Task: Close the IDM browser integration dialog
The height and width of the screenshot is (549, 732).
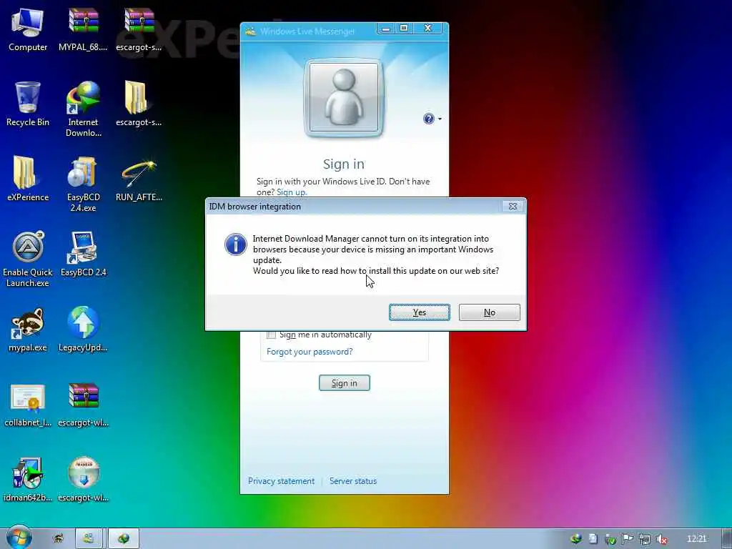Action: [513, 207]
